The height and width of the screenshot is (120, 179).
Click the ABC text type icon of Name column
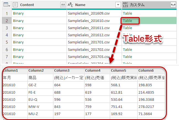pos(70,5)
